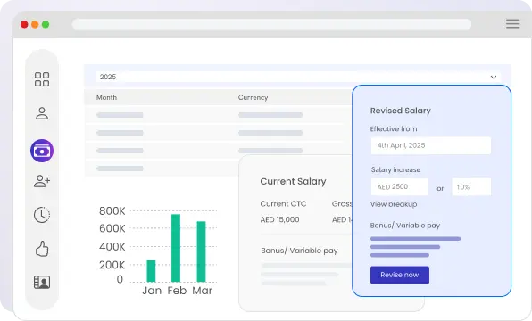Click the Salary increase label

[395, 169]
